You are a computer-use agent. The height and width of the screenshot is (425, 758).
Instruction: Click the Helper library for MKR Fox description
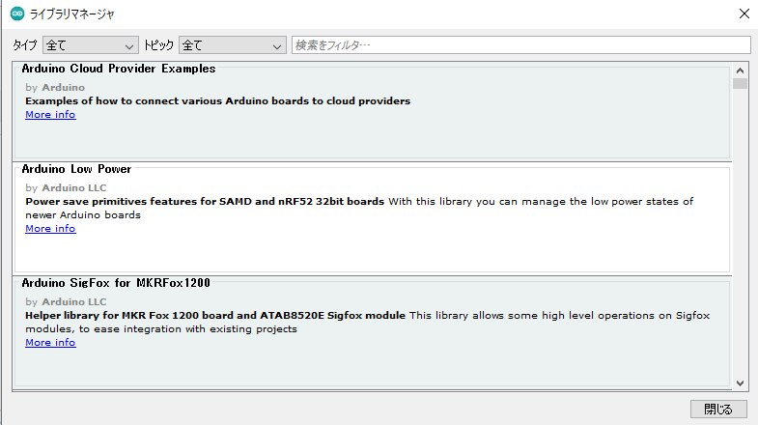pyautogui.click(x=215, y=316)
